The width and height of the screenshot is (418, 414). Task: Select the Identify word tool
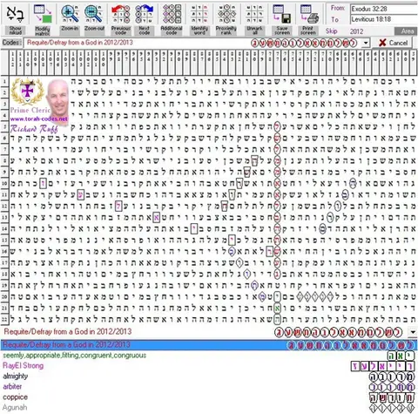(x=199, y=14)
